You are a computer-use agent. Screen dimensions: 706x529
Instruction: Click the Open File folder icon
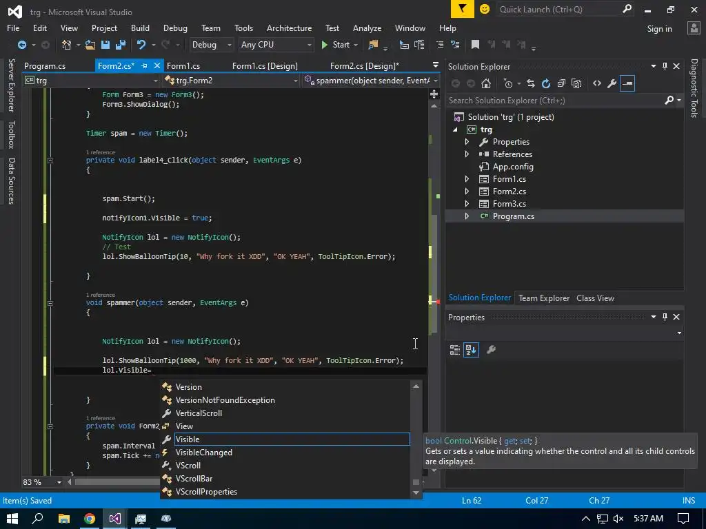click(x=90, y=45)
